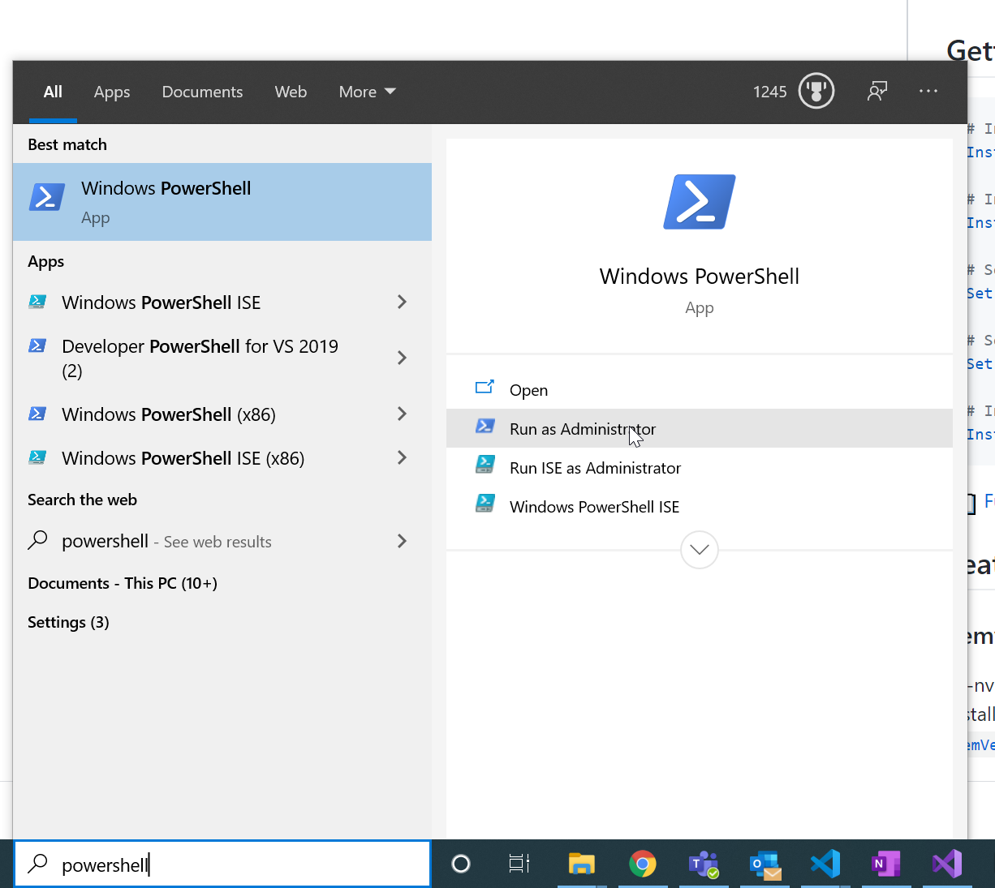Click the Cortana circle in taskbar
Screen dimensions: 995x888
pyautogui.click(x=461, y=864)
